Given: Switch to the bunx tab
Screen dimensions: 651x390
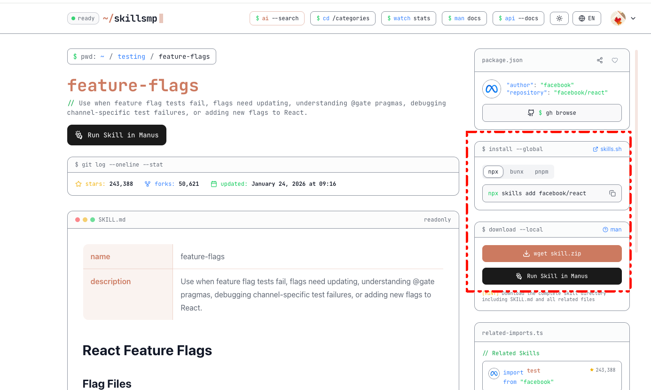Looking at the screenshot, I should (517, 172).
